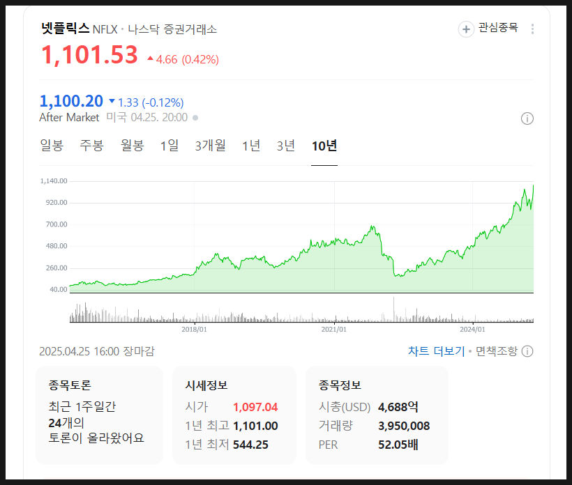
Task: Switch chart to 1년 range
Action: 251,146
